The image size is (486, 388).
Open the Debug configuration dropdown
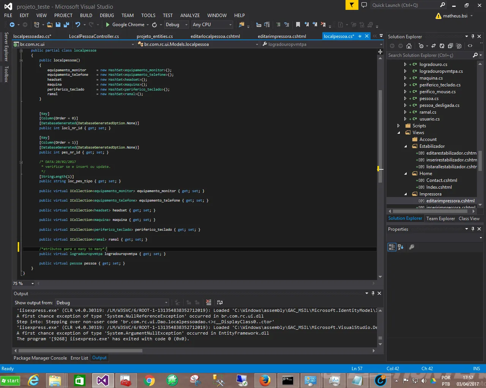point(177,25)
